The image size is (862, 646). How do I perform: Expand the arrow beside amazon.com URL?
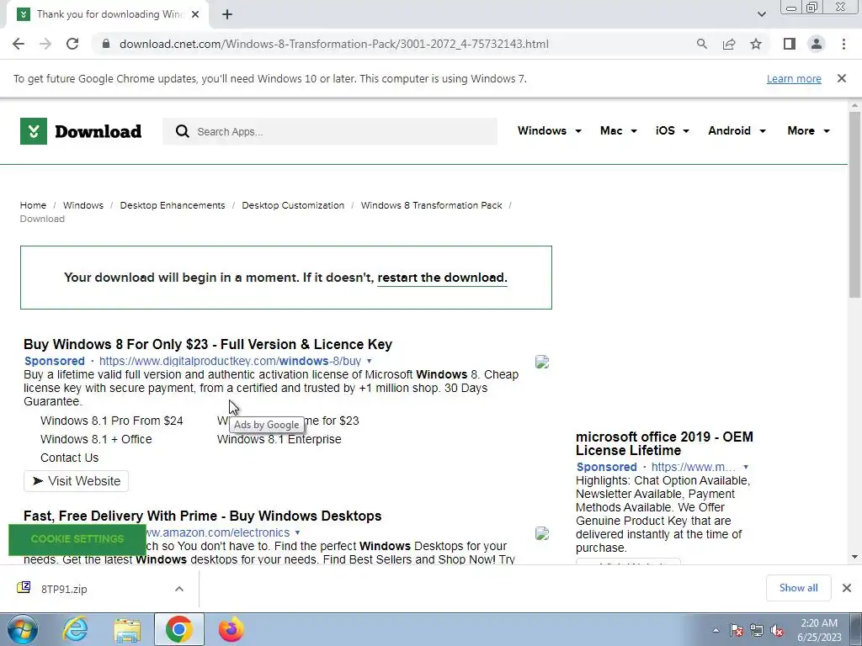[297, 532]
